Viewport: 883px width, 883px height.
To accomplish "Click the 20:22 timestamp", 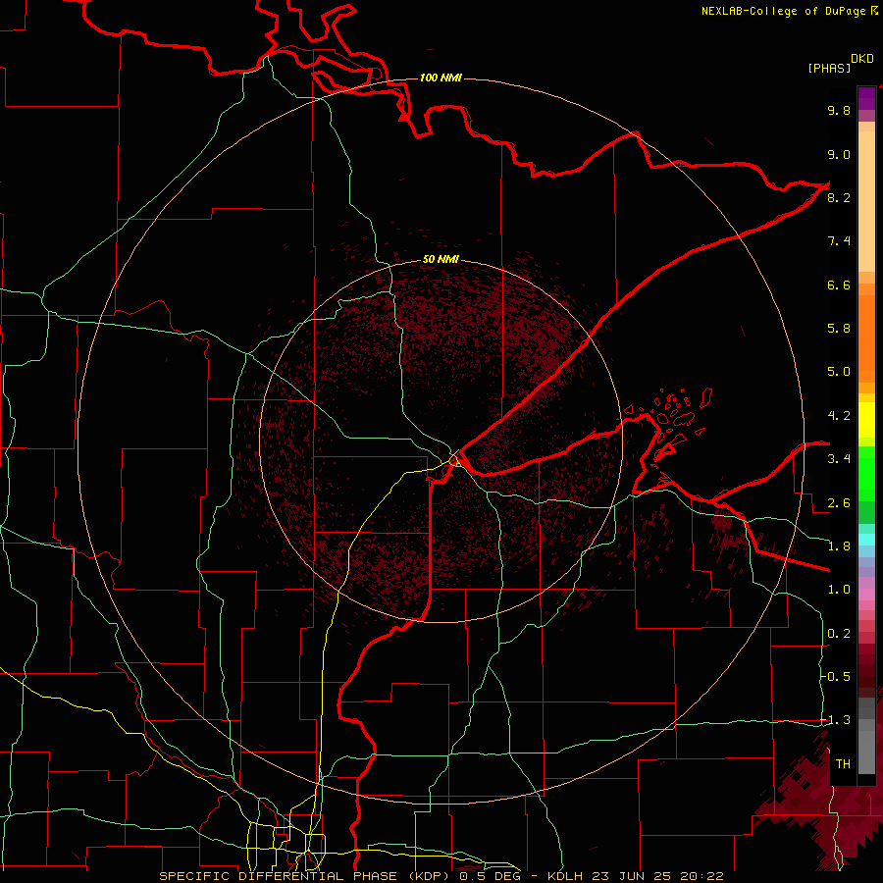I will point(701,876).
